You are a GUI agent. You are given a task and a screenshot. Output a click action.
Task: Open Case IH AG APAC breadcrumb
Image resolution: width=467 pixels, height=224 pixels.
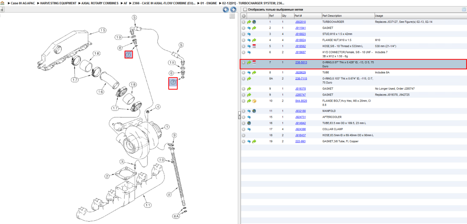[x=23, y=3]
